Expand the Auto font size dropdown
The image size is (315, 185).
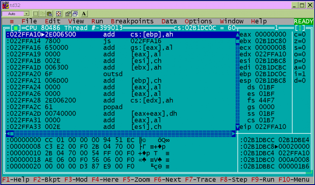tap(26, 14)
